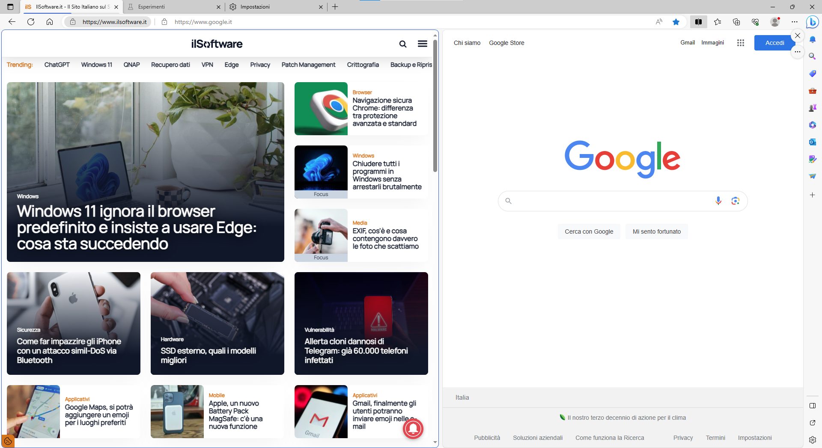Screen dimensions: 822x448
Task: Click cookie preferences icon on ilSoftware
Action: [x=8, y=441]
